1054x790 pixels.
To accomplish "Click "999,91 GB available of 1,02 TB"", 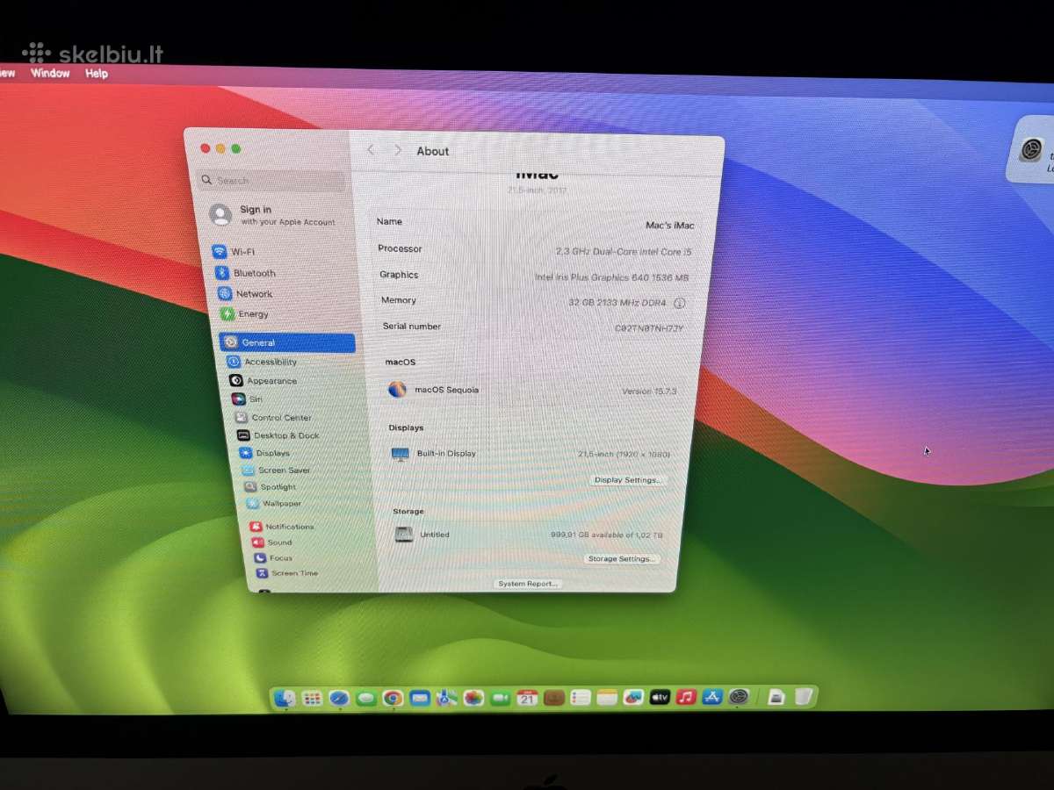I will pyautogui.click(x=606, y=535).
